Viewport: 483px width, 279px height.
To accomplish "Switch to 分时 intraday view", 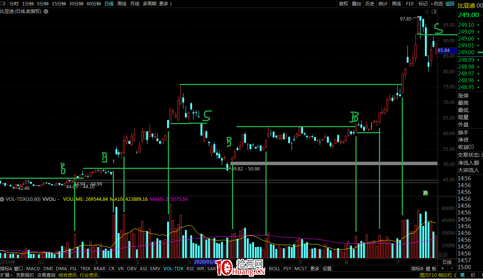I will click(14, 3).
